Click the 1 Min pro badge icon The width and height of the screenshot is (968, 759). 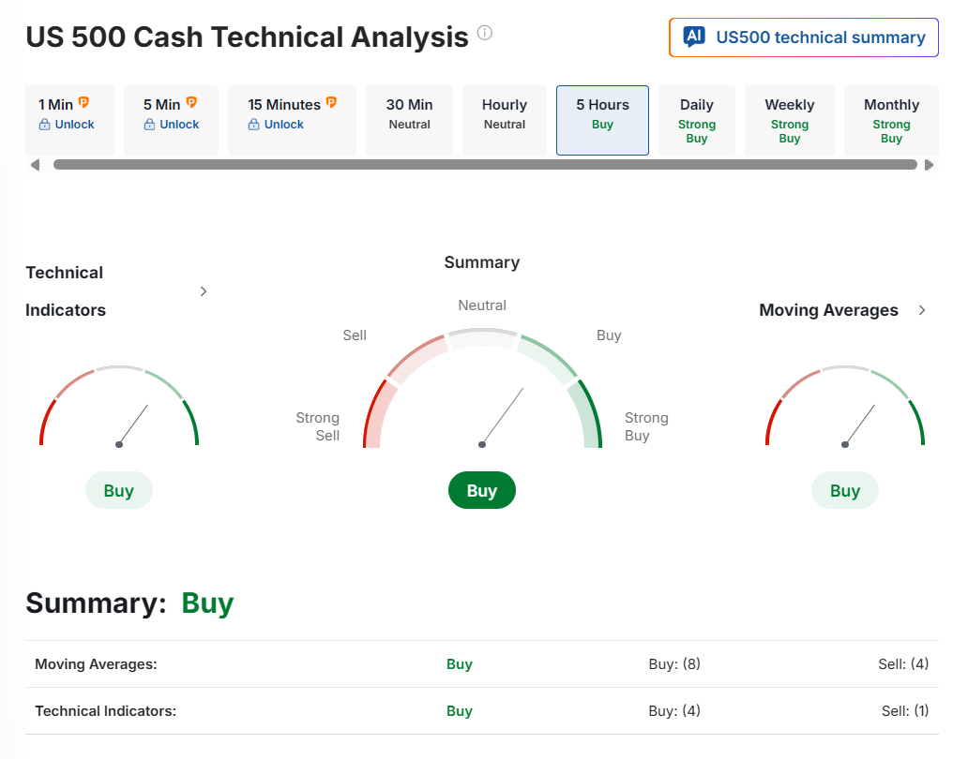point(84,103)
